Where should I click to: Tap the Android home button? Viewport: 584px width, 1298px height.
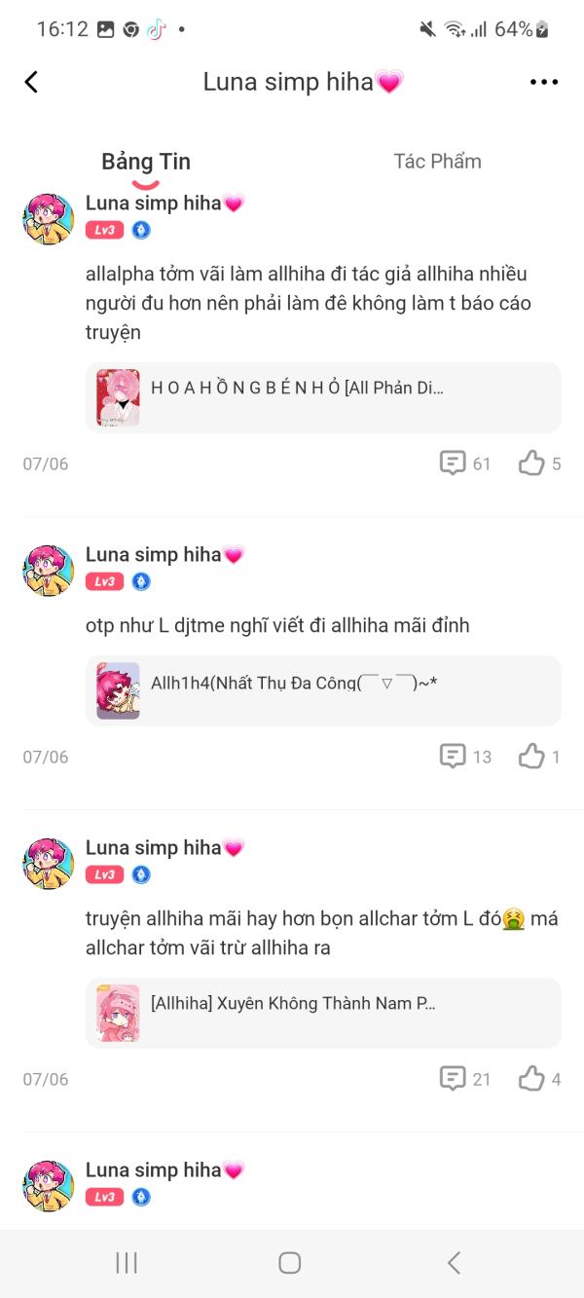[x=290, y=1263]
